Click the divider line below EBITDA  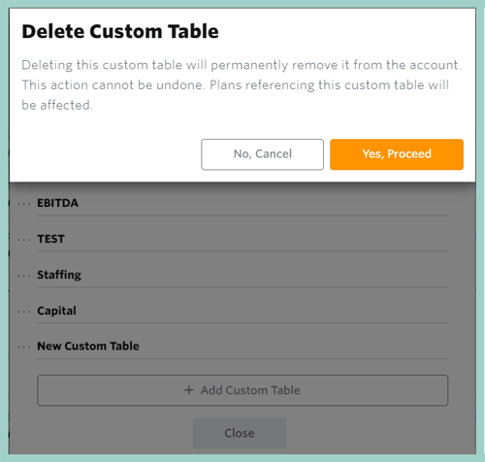[x=242, y=215]
